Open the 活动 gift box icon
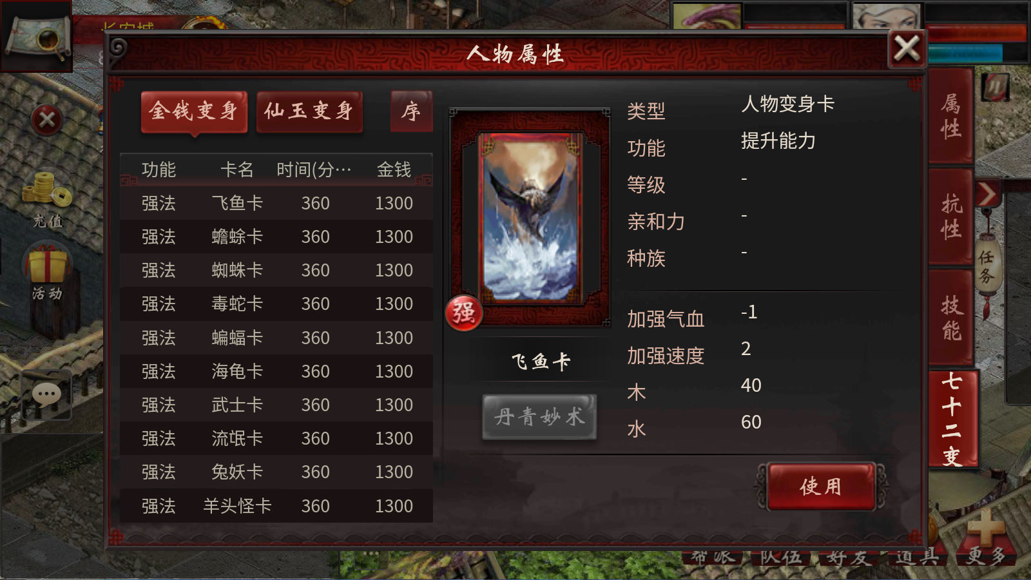1031x580 pixels. pos(47,273)
